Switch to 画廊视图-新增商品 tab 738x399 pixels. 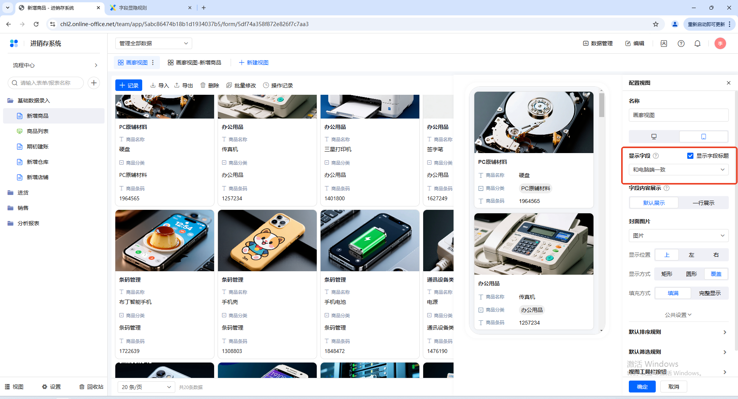pyautogui.click(x=194, y=63)
